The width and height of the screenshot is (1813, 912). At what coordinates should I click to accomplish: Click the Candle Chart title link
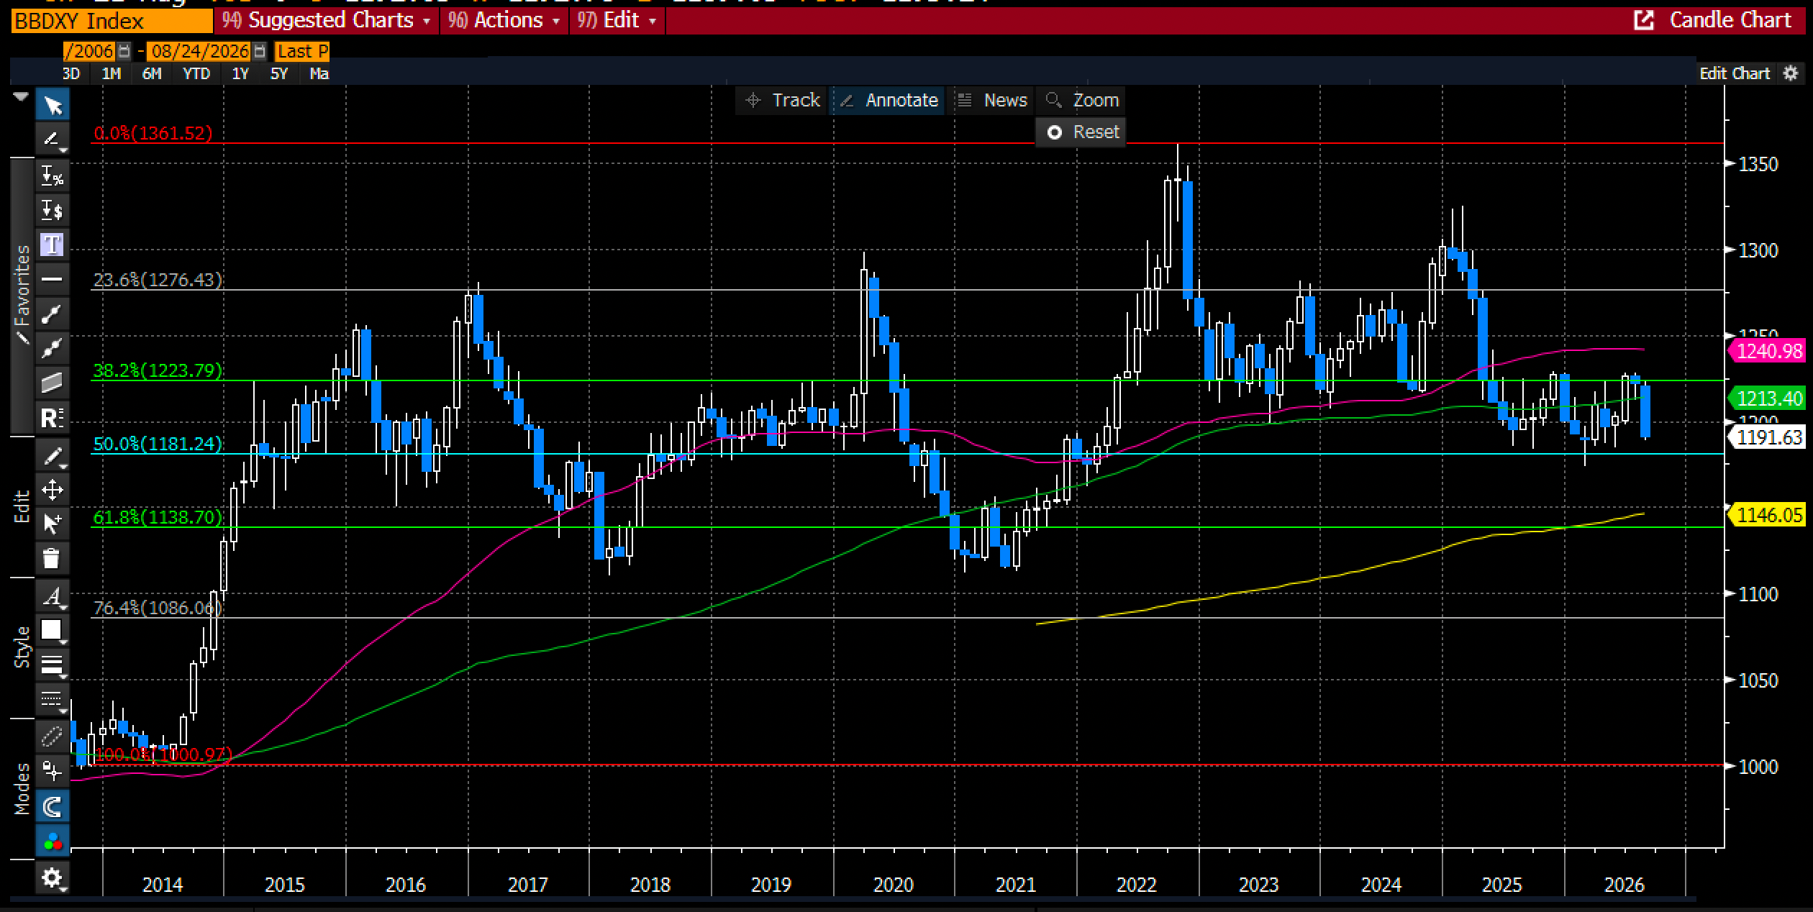click(1730, 20)
